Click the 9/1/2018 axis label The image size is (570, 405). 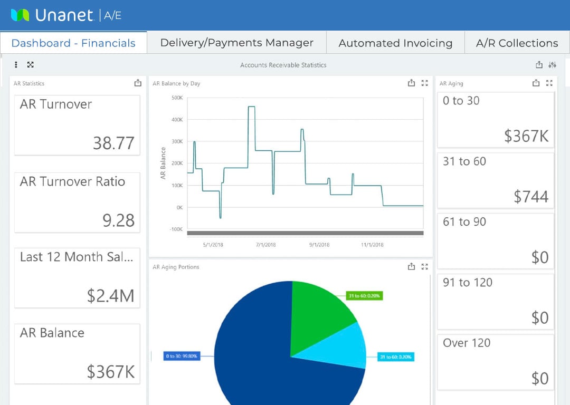coord(319,245)
